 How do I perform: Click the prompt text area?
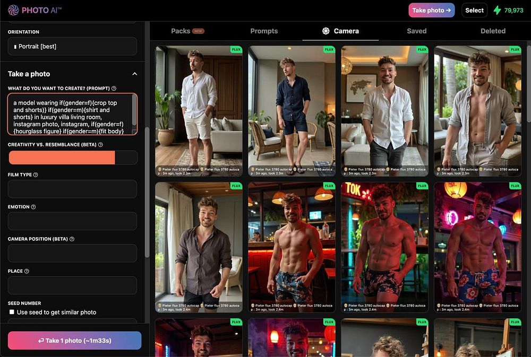[x=70, y=115]
